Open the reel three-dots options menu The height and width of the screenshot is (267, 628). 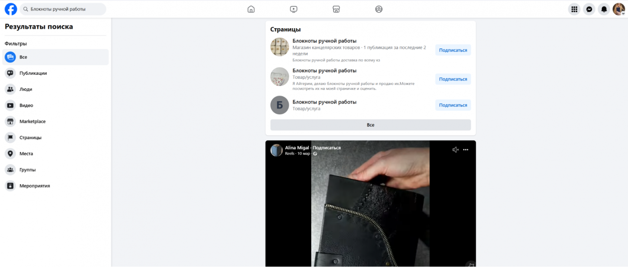[x=466, y=149]
